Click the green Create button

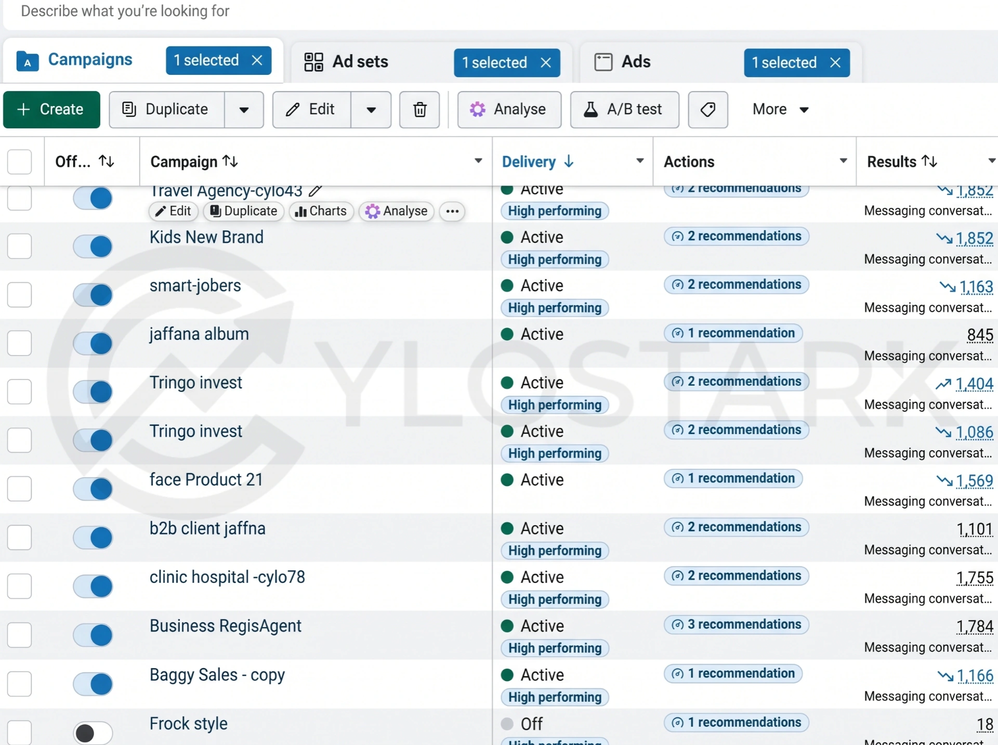51,110
